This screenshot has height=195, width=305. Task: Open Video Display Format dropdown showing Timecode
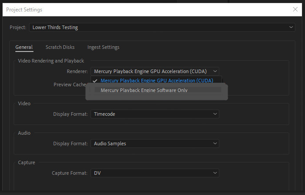[155, 114]
